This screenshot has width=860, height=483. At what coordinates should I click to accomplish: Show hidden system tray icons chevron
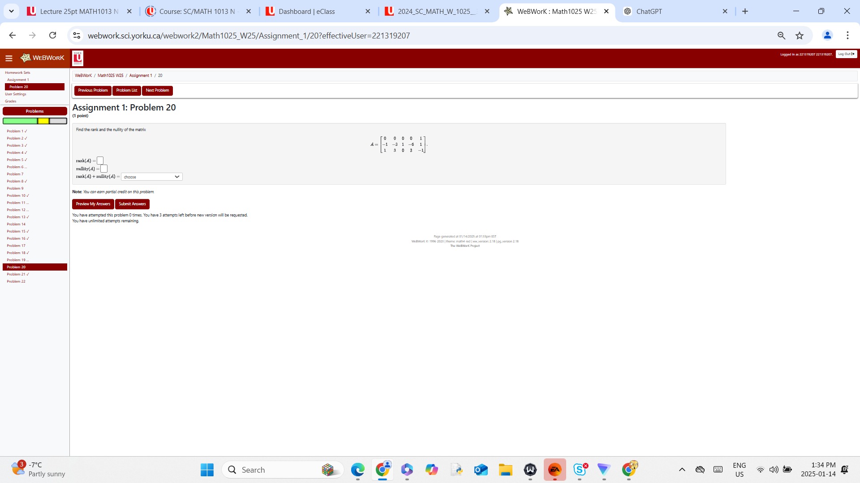[x=682, y=470]
